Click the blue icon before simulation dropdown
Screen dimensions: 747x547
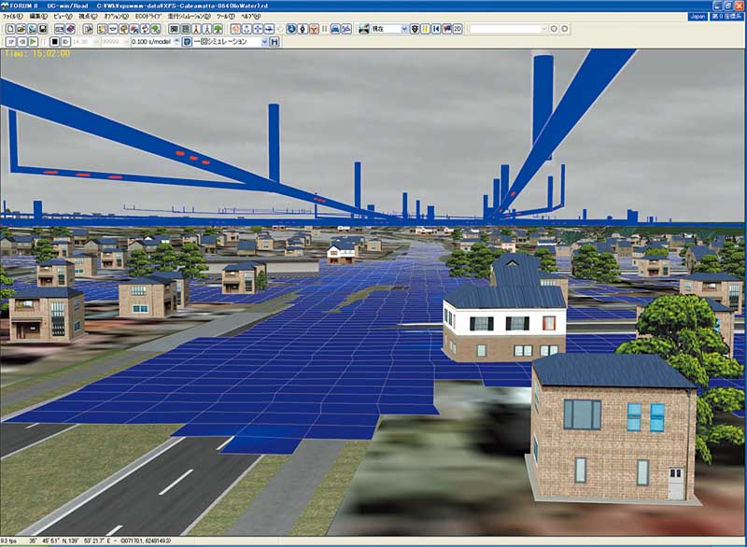point(187,41)
